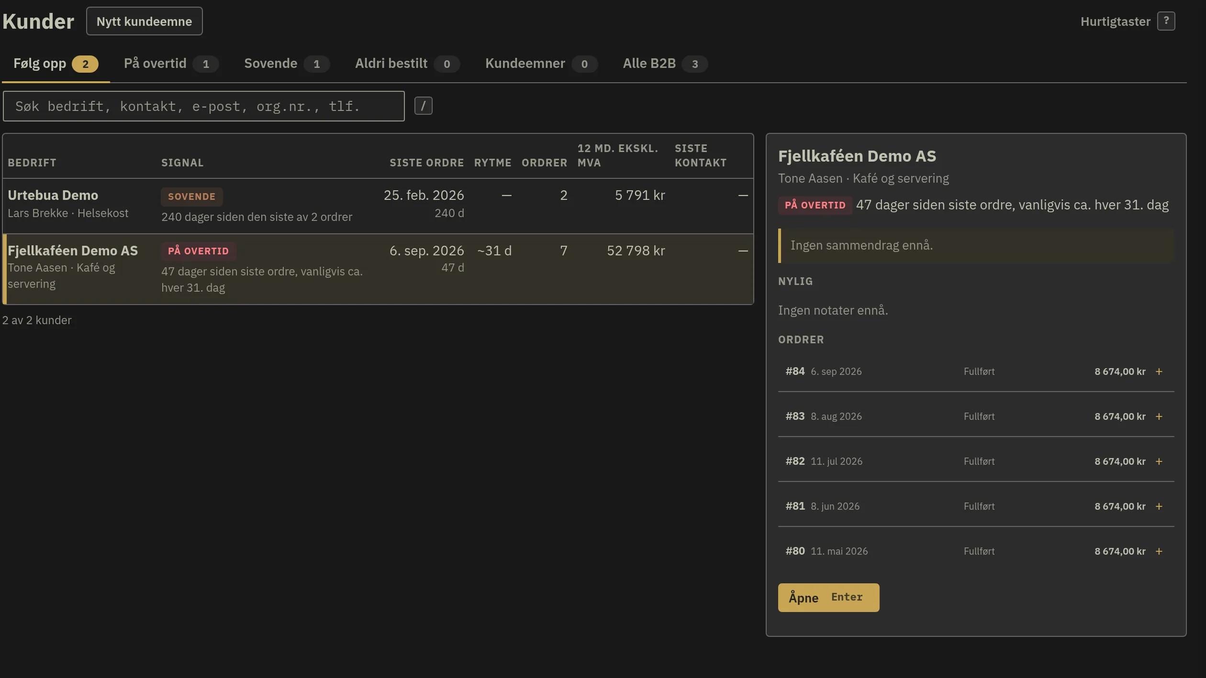Viewport: 1206px width, 678px height.
Task: Sort by the RYTME column header
Action: [492, 163]
